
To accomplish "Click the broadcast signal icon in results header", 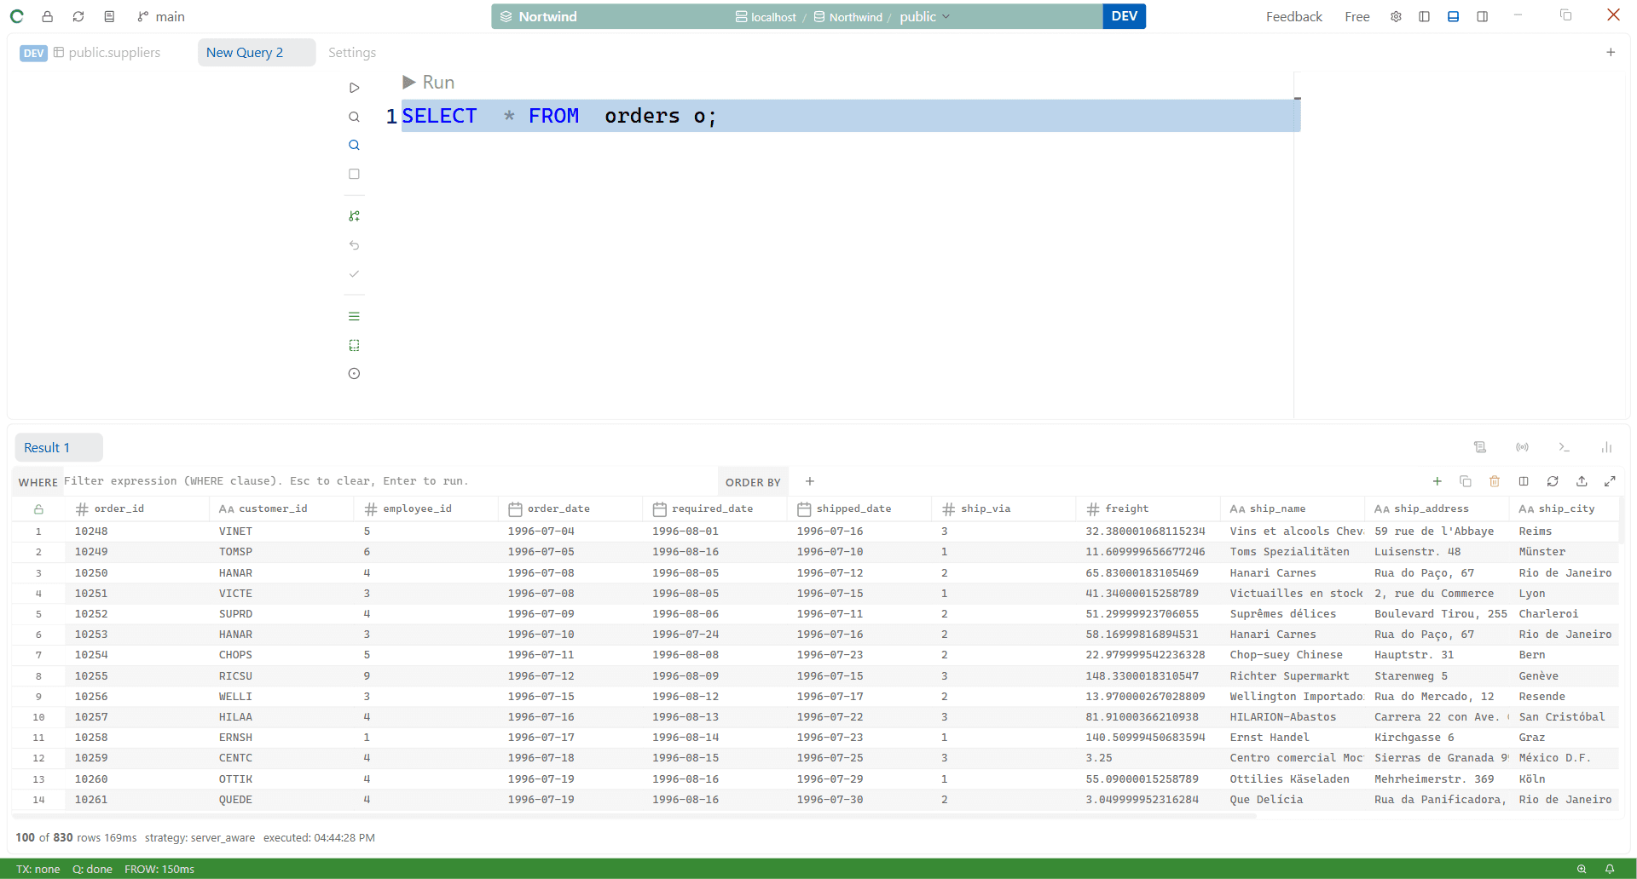I will (x=1522, y=447).
